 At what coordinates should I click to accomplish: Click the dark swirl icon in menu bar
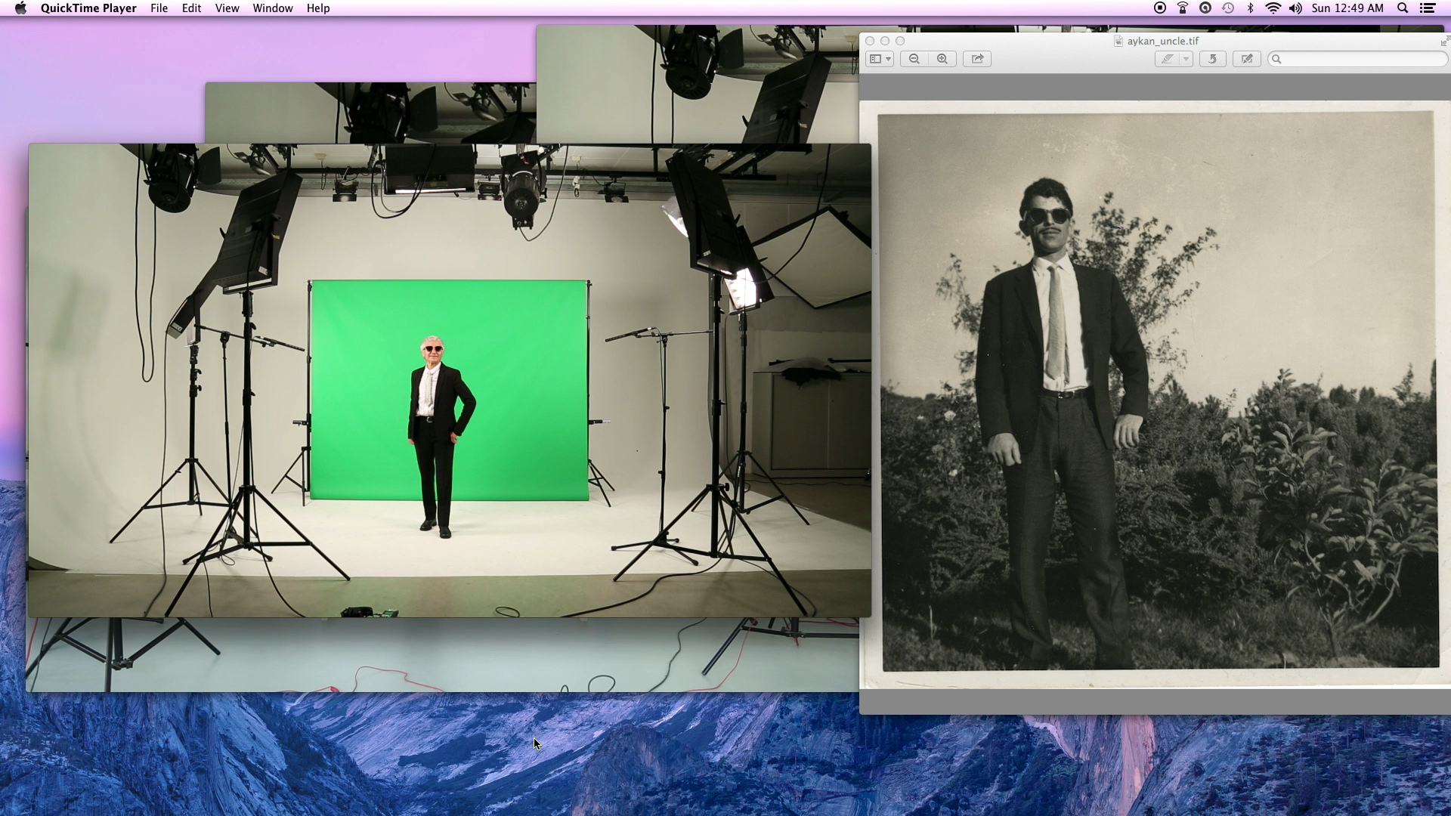click(x=1205, y=8)
